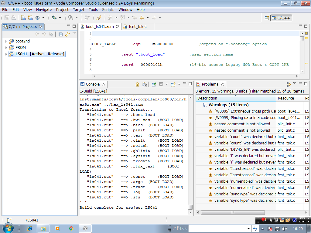Click the Open Console icon

click(173, 84)
